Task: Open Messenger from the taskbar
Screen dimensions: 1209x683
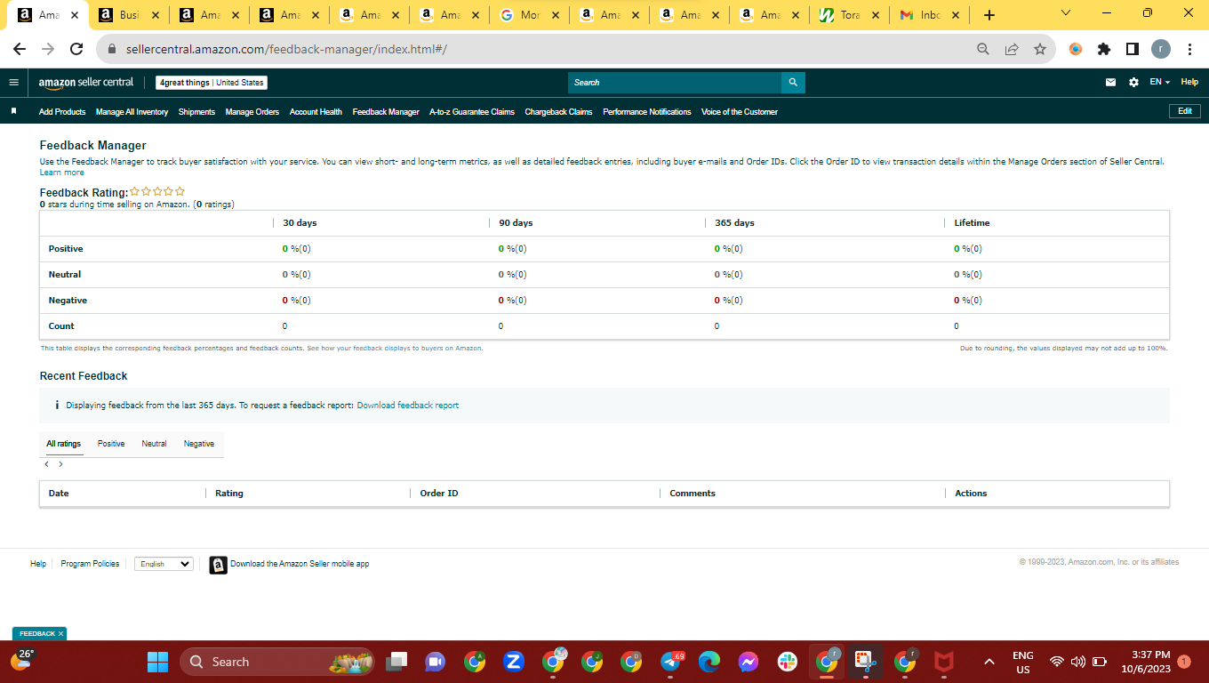Action: click(x=748, y=662)
